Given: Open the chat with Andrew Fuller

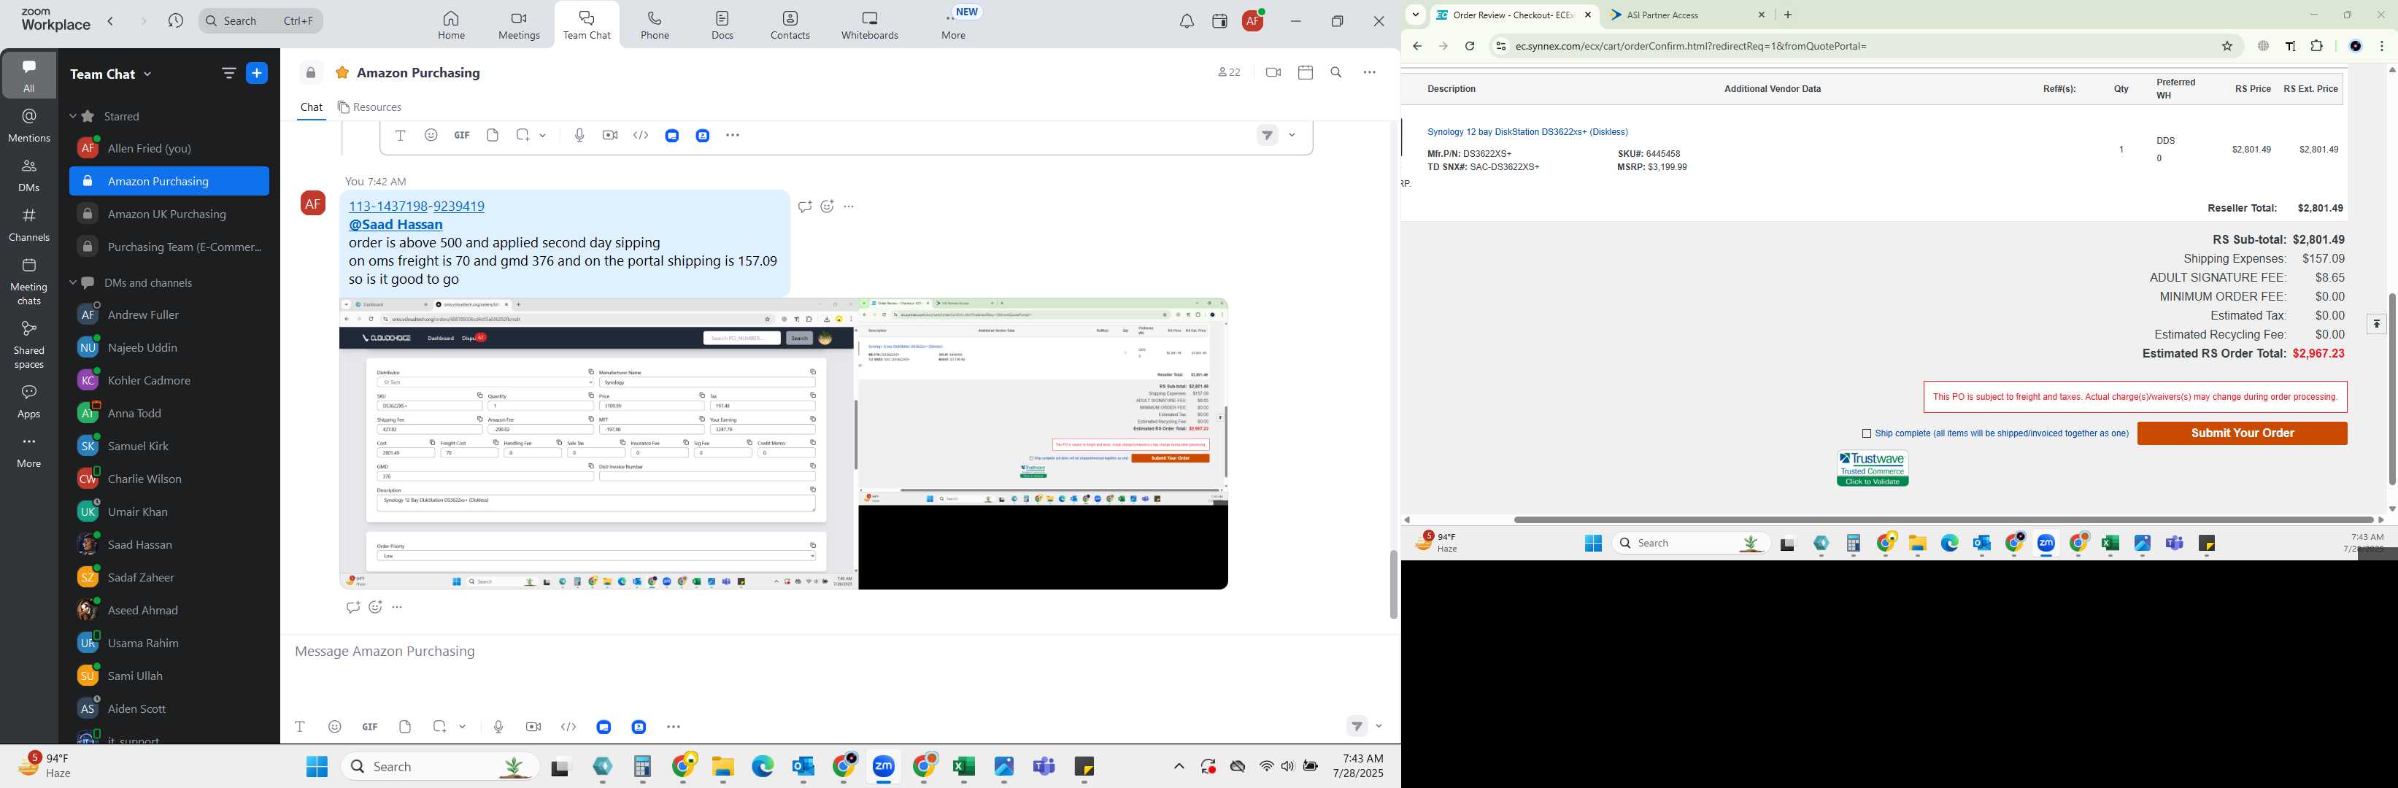Looking at the screenshot, I should pos(169,314).
